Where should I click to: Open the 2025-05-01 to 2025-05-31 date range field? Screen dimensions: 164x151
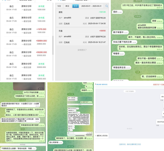pos(91,6)
